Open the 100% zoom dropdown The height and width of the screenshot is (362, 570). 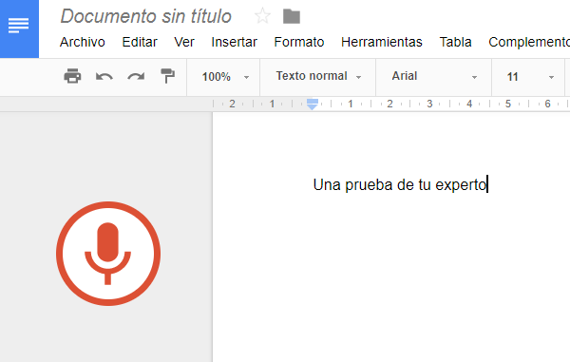coord(225,77)
